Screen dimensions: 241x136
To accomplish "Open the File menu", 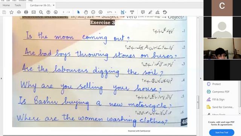I will click(x=3, y=1).
